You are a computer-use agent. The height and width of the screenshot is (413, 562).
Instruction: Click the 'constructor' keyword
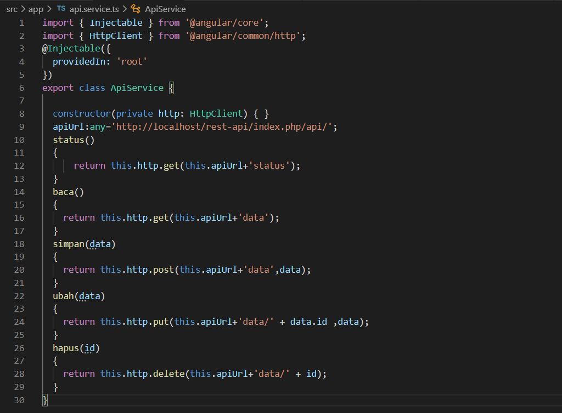click(x=82, y=114)
